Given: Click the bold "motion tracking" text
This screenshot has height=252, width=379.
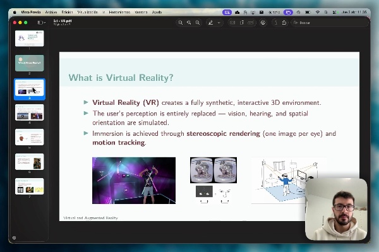Looking at the screenshot, I should click(119, 143).
